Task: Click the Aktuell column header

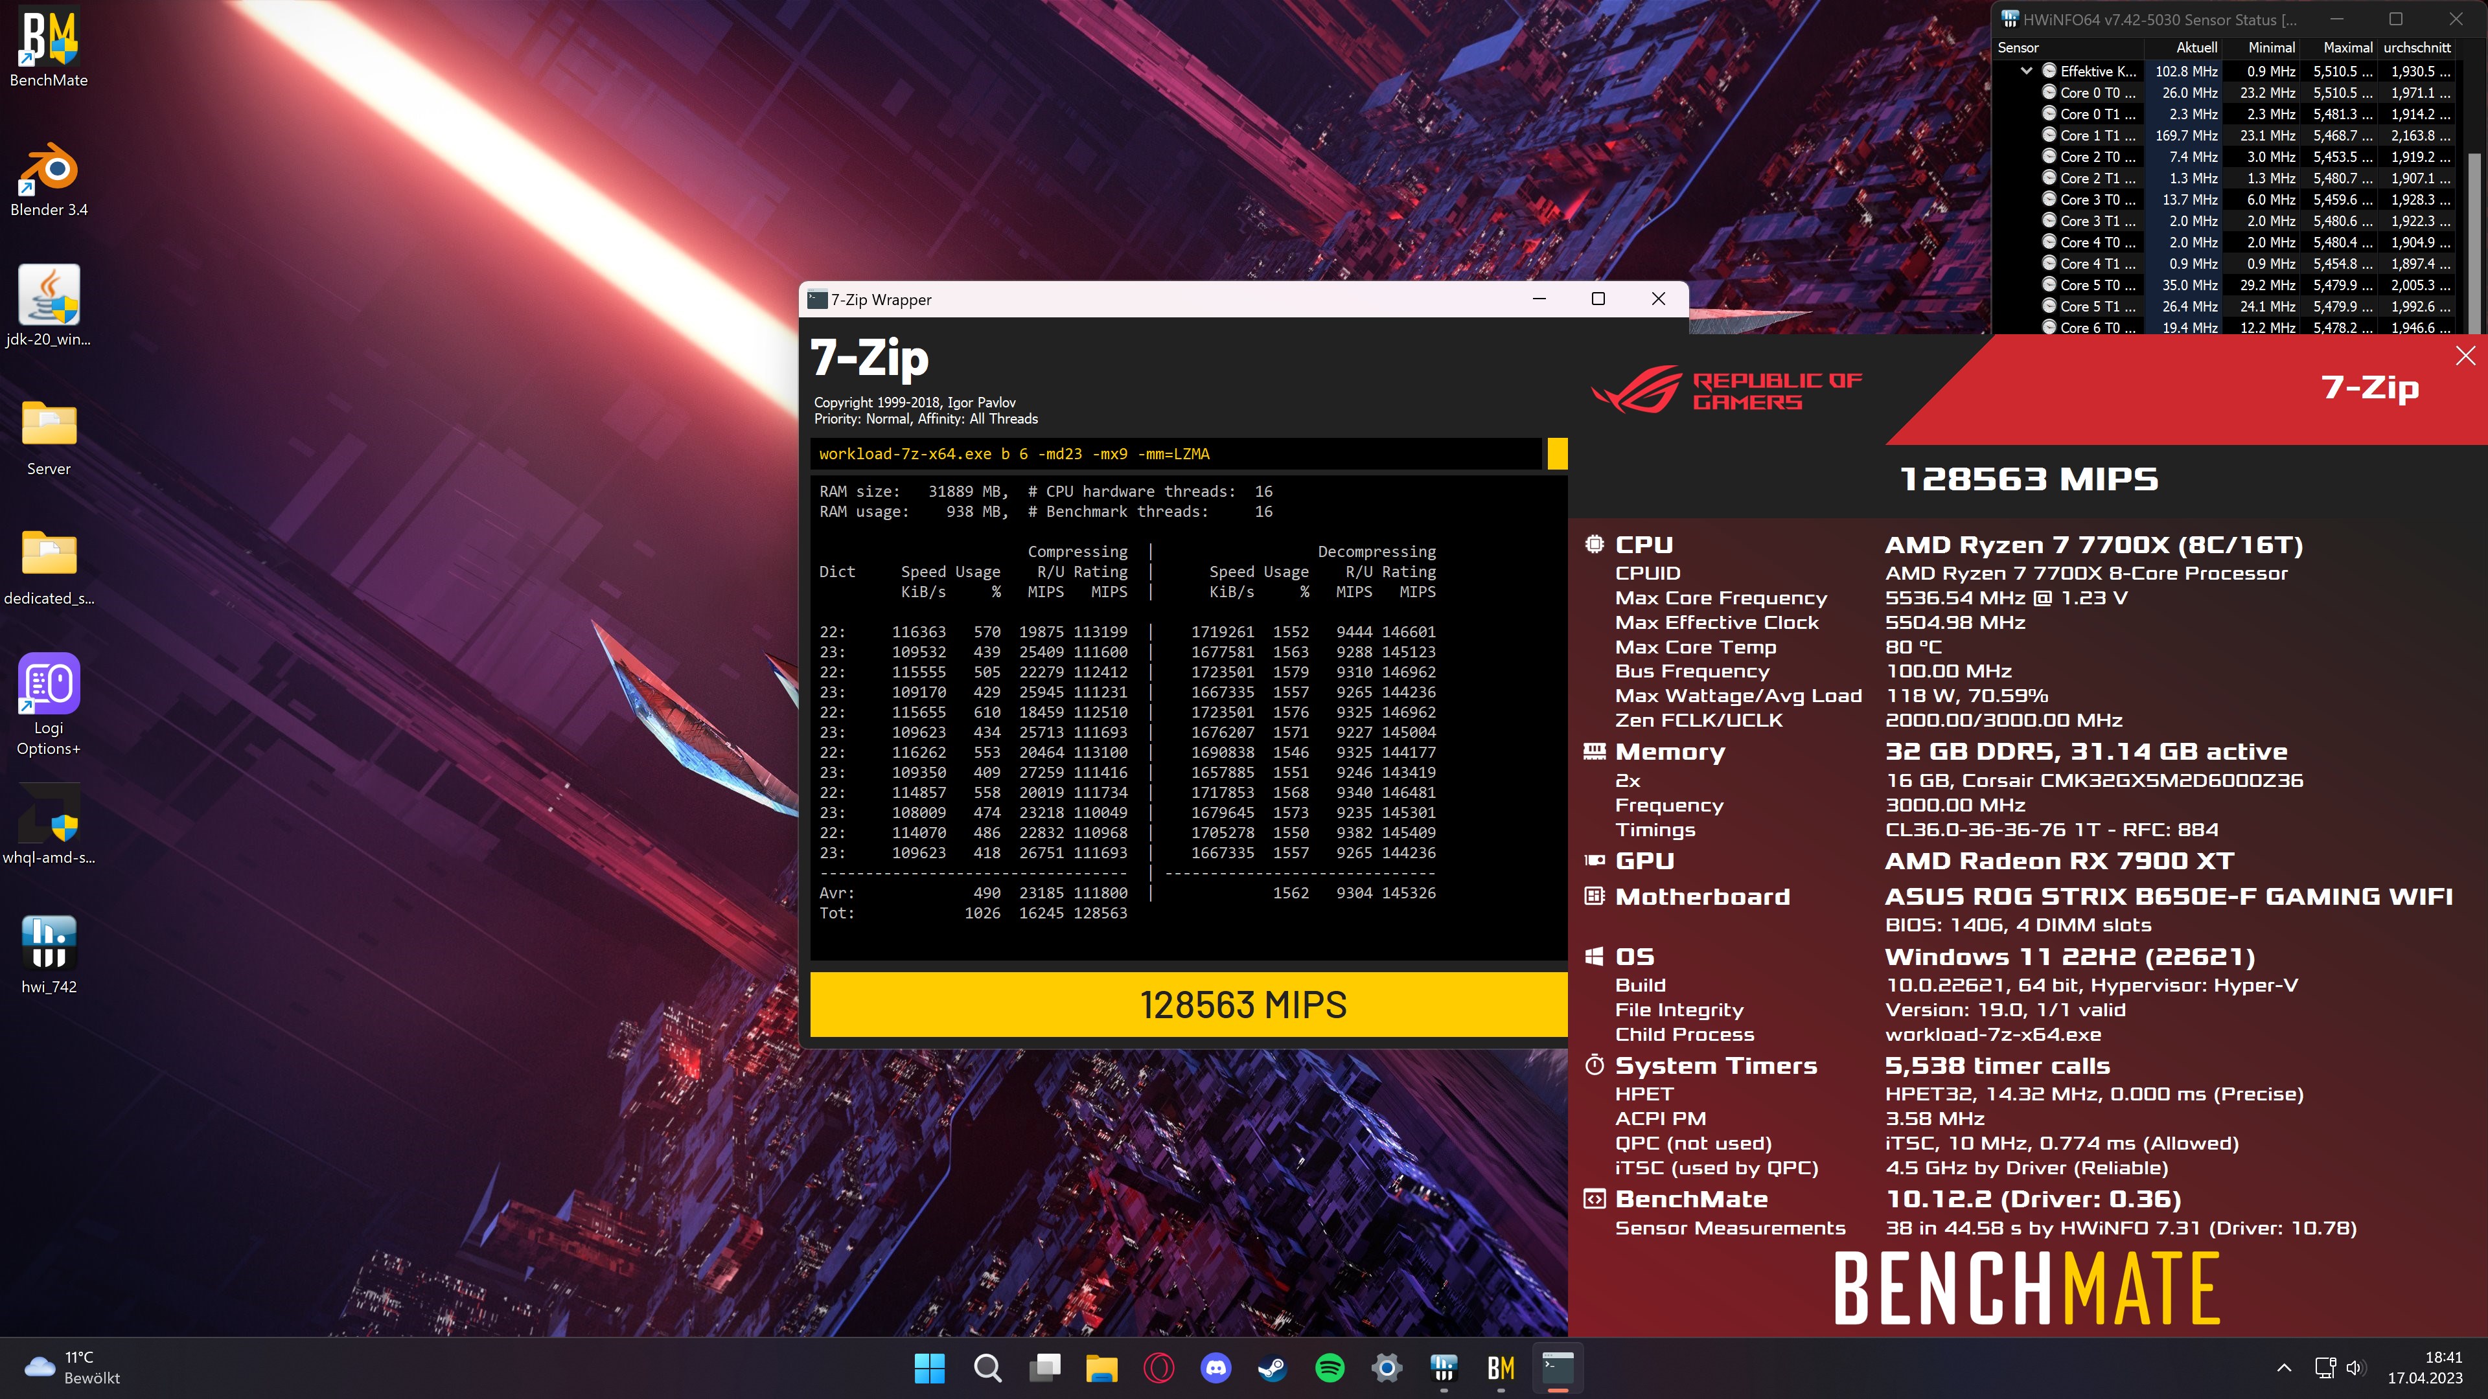Action: (x=2183, y=47)
